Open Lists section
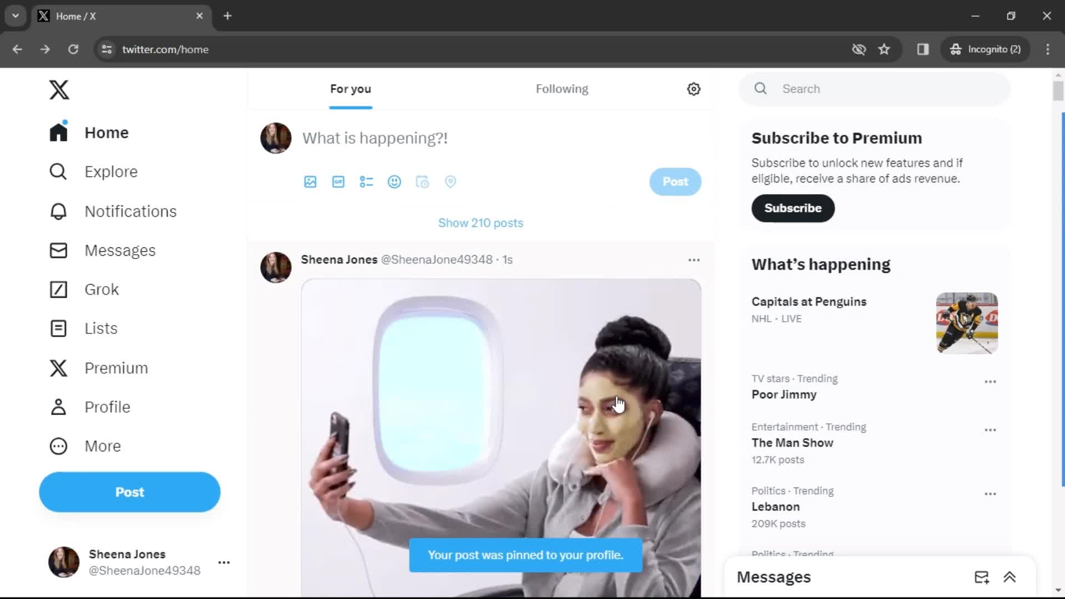1065x599 pixels. (100, 328)
